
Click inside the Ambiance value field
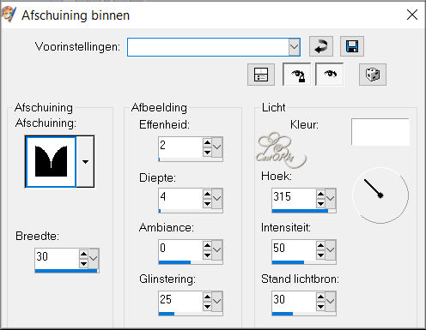point(180,249)
